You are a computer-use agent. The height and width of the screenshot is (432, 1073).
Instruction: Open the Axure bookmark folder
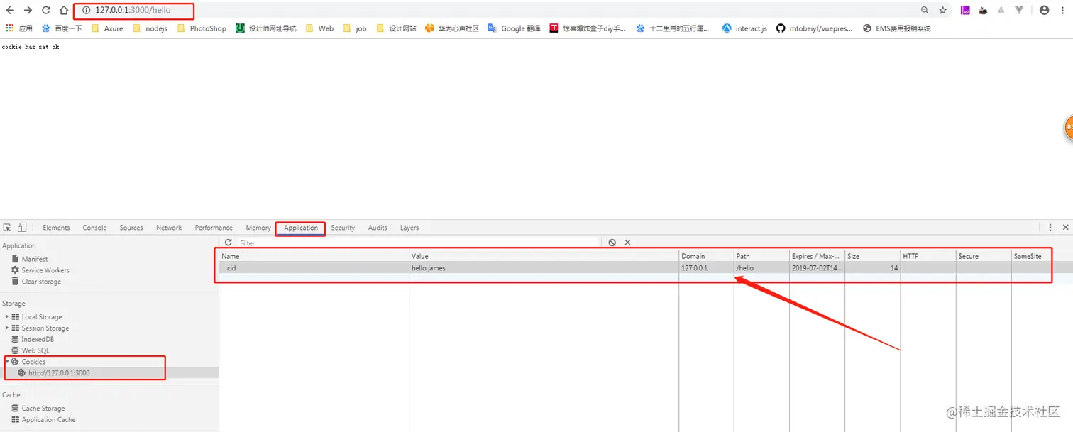coord(107,28)
